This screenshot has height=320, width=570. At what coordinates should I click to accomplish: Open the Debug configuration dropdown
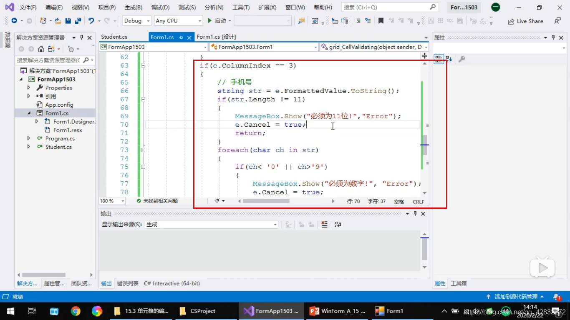[x=137, y=21]
